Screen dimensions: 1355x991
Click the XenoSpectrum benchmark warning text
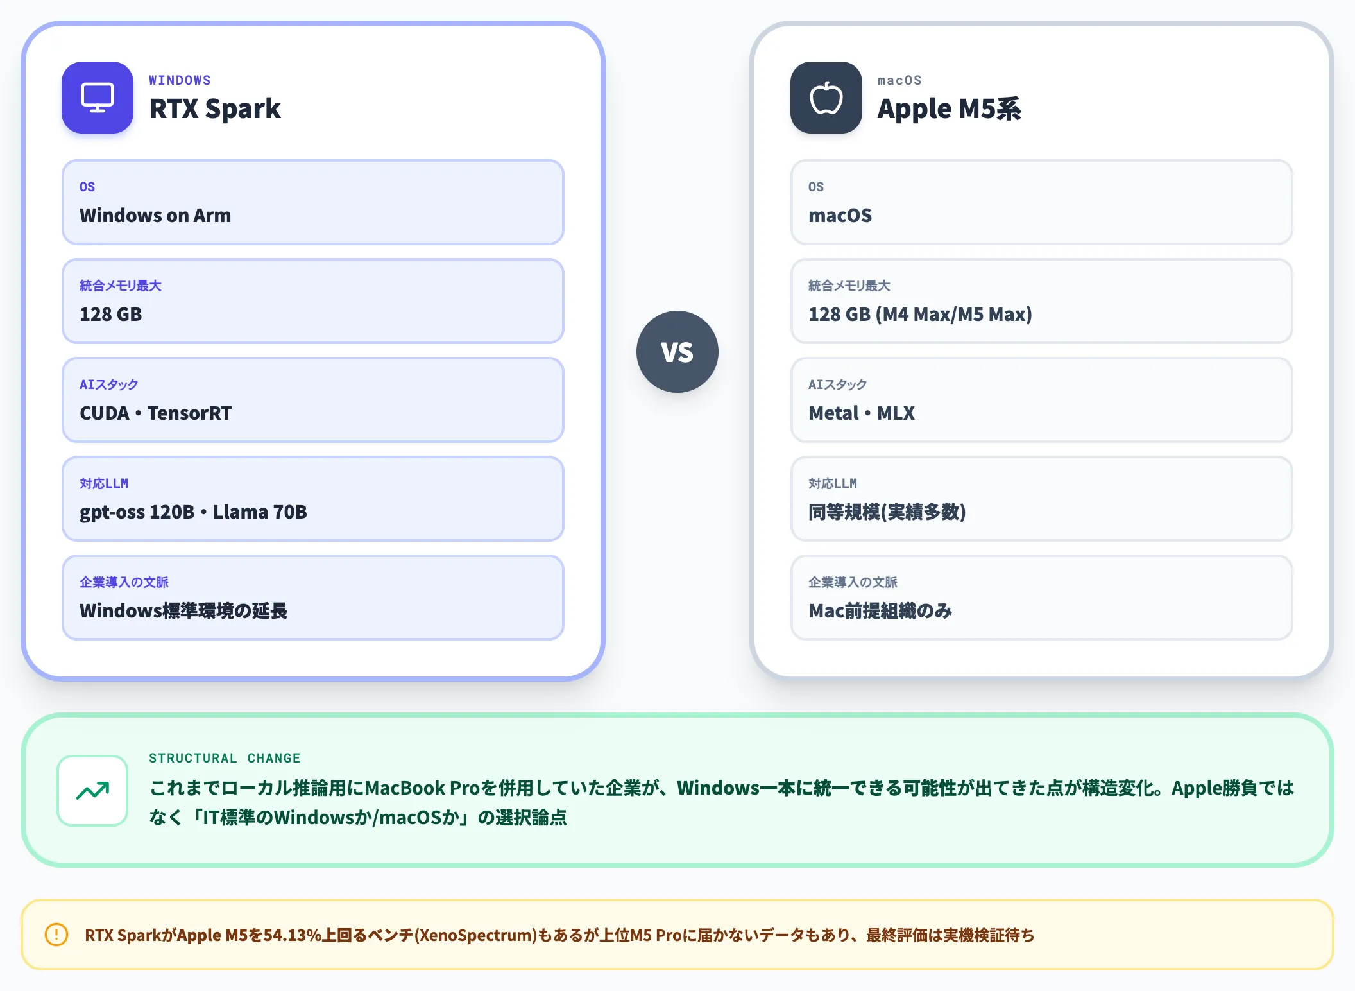[559, 935]
